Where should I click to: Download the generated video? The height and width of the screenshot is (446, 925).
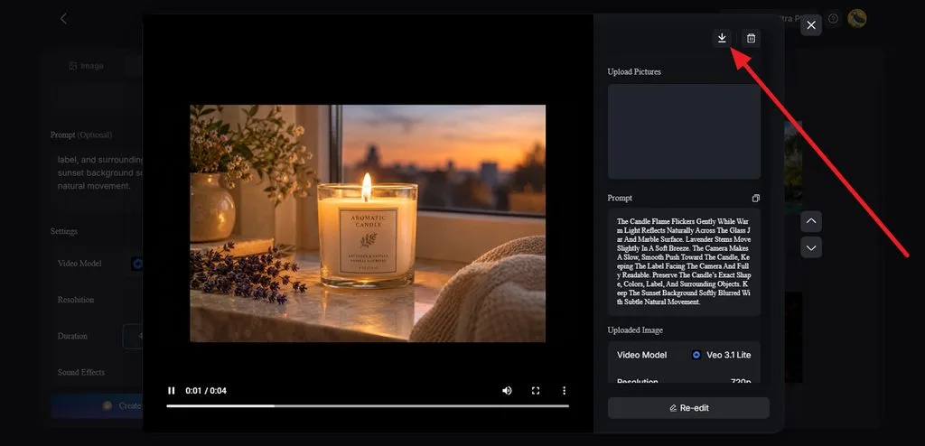pos(722,38)
